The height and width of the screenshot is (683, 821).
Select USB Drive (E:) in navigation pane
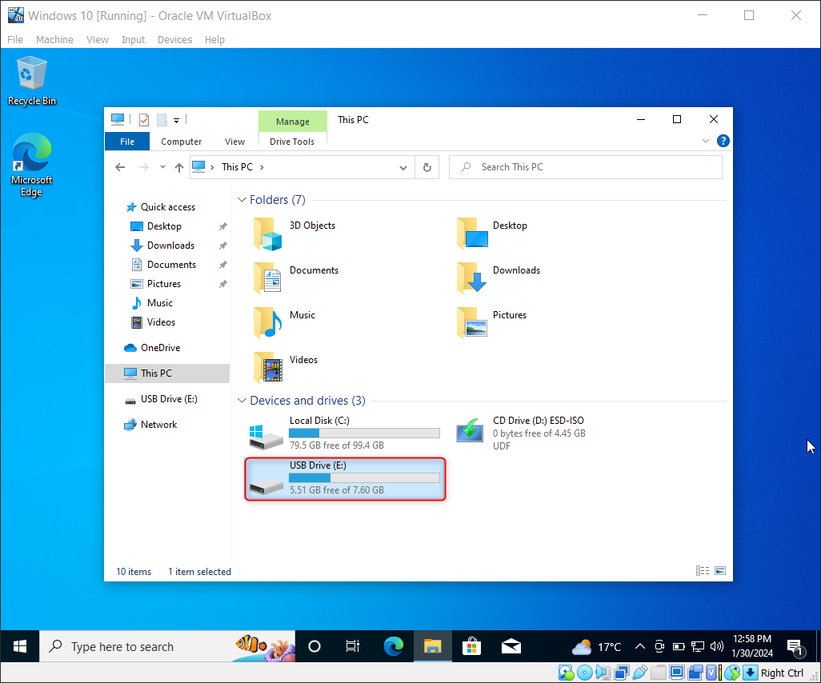click(x=169, y=399)
